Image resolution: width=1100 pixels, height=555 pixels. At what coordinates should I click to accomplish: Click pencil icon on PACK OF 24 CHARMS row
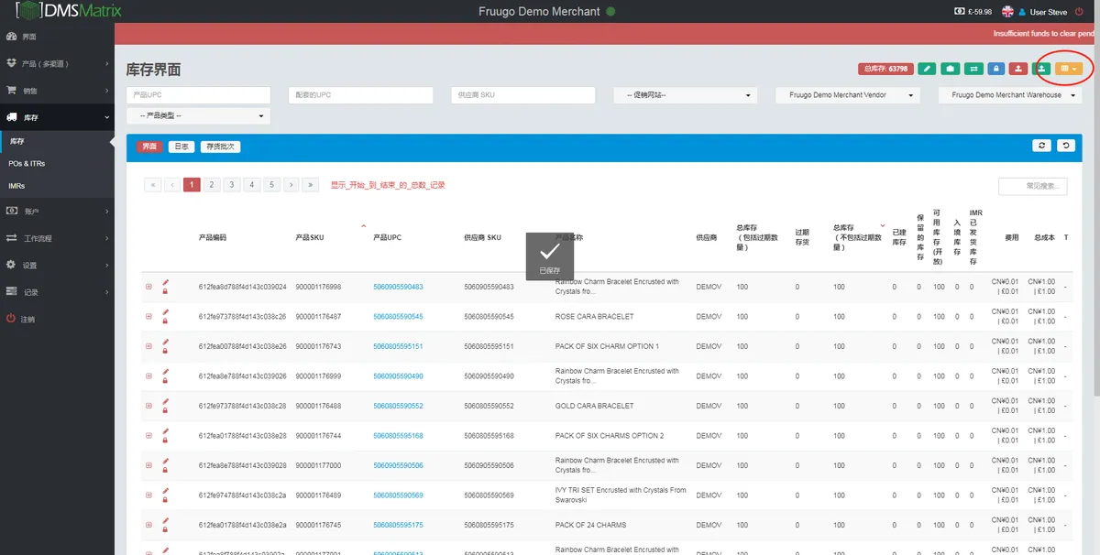point(166,521)
